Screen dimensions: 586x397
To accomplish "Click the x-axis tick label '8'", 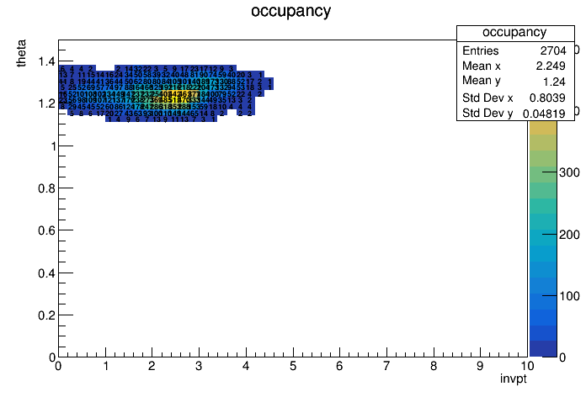I will [x=434, y=366].
